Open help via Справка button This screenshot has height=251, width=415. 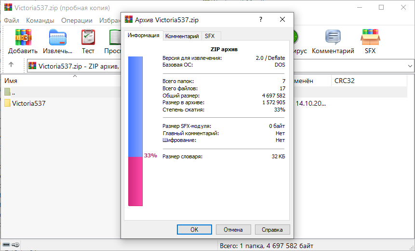coord(272,230)
